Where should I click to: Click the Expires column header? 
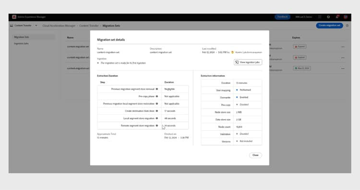(x=296, y=37)
